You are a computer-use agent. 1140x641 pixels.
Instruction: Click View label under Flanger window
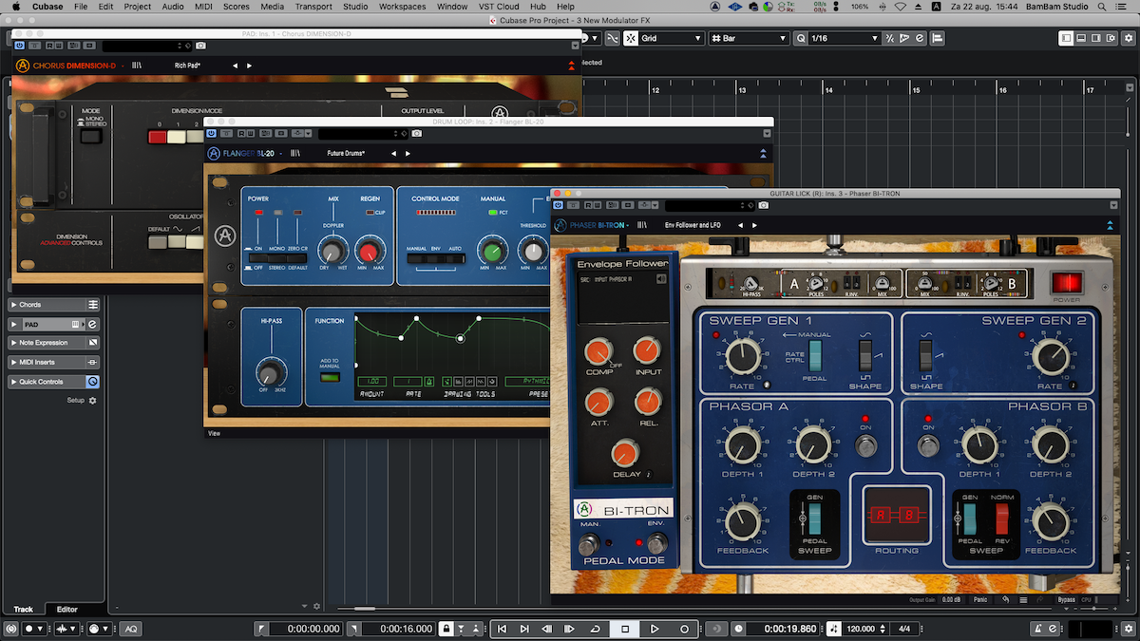pos(214,433)
